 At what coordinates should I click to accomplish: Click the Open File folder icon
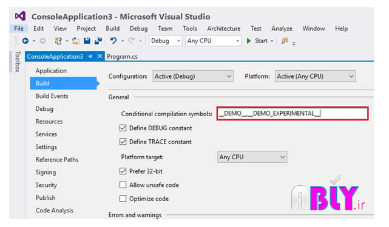[x=76, y=41]
